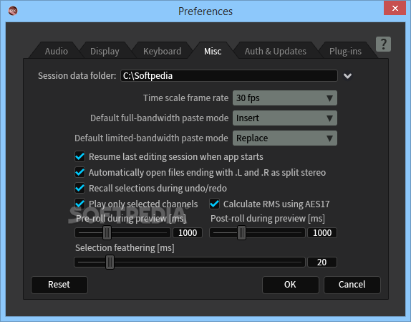
Task: Open the Keyboard tab
Action: (x=162, y=51)
